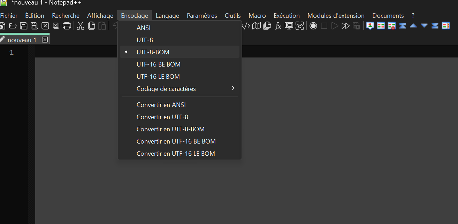
Task: Go to previous difference up-arrow icon
Action: tap(413, 26)
